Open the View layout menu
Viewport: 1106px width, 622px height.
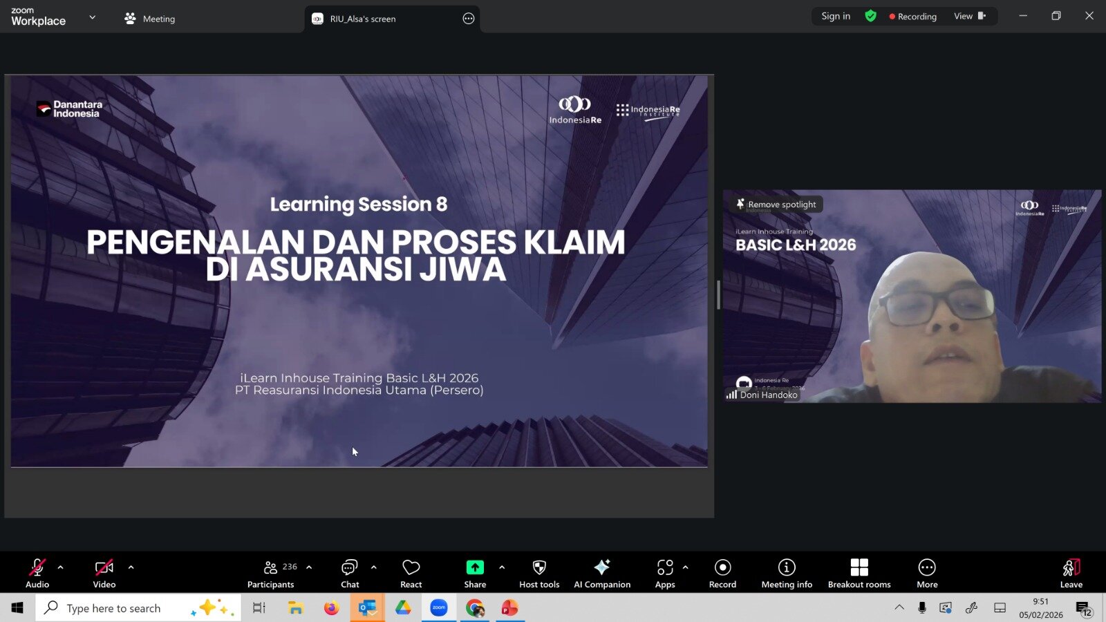point(969,16)
